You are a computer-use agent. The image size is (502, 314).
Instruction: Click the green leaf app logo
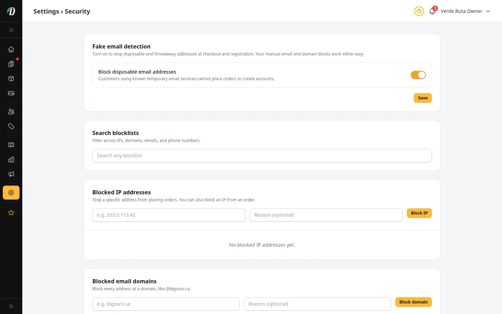11,11
